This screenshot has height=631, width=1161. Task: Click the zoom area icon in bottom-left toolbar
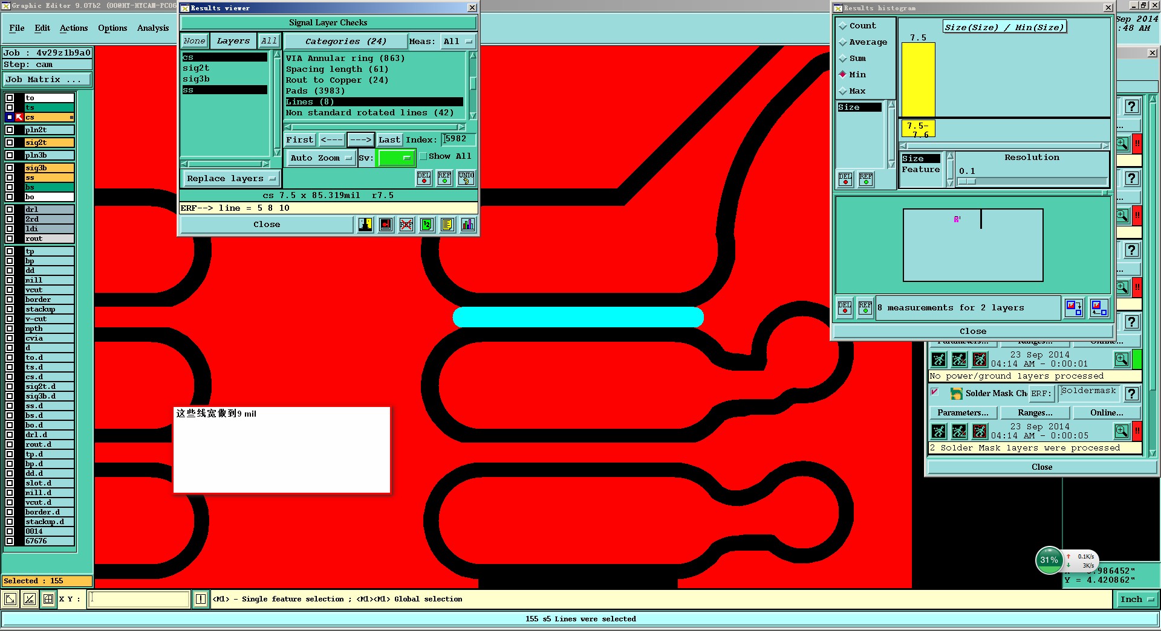point(10,599)
